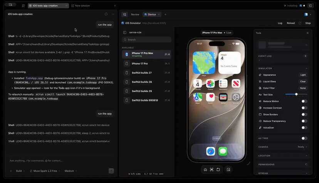Select SwiftUI builds 990818 simulator
The height and width of the screenshot is (183, 319).
(146, 100)
